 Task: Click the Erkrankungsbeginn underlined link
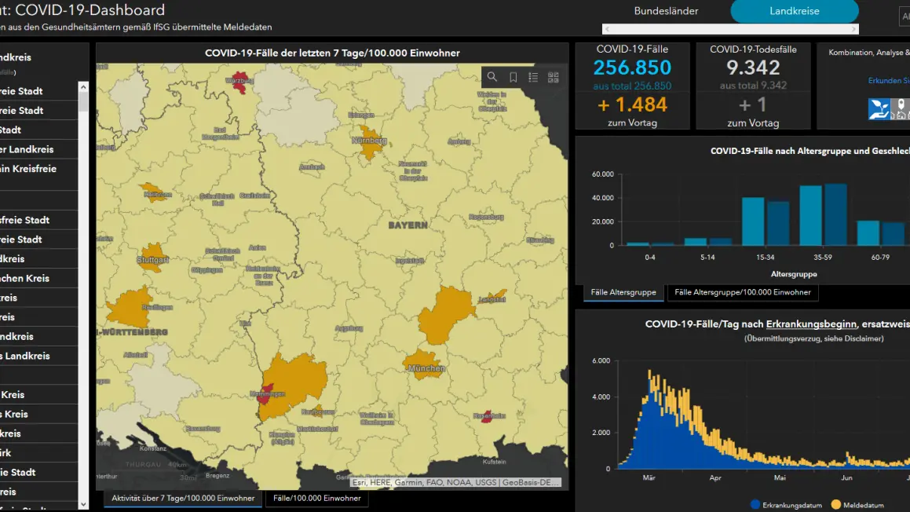[811, 324]
